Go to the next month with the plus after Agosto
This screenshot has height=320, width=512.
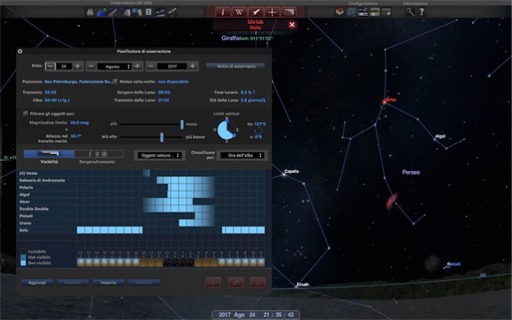pyautogui.click(x=138, y=66)
